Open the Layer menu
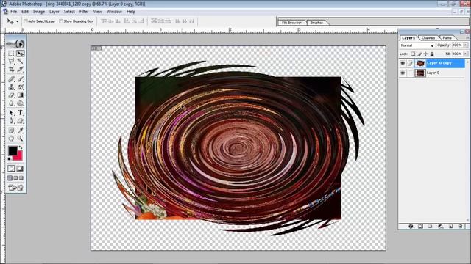This screenshot has width=471, height=264. [x=54, y=12]
